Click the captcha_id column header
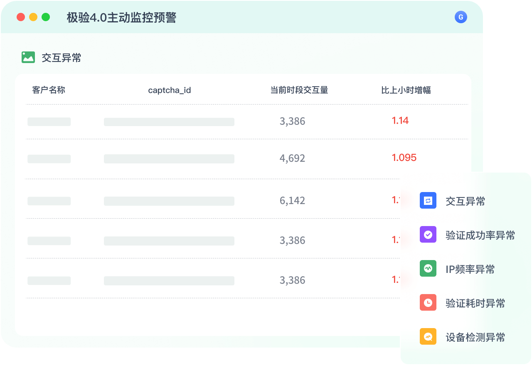The image size is (532, 365). coord(170,90)
